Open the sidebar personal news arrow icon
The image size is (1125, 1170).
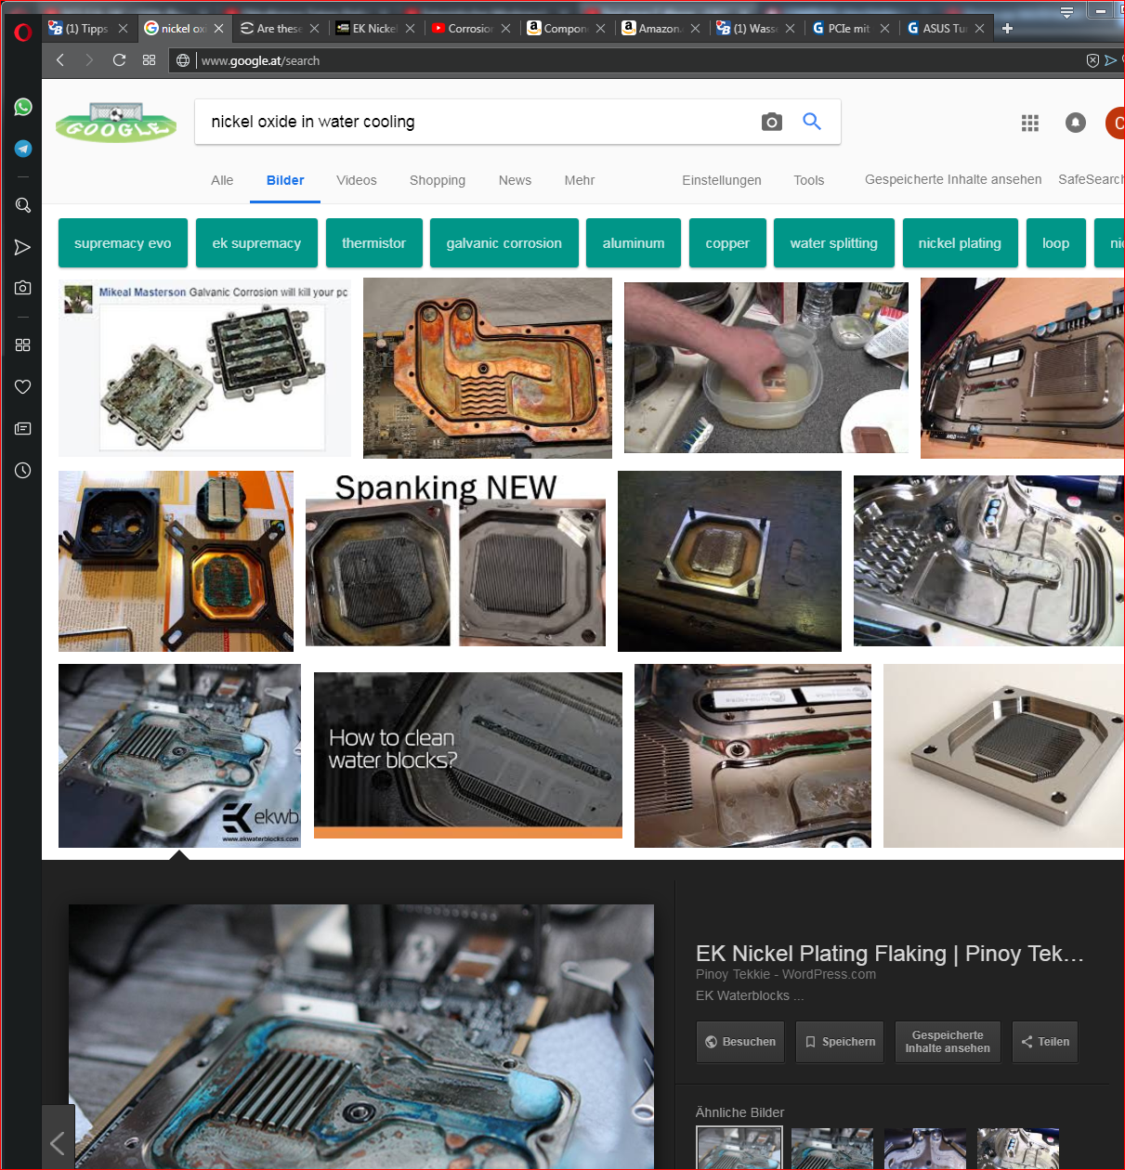[23, 247]
